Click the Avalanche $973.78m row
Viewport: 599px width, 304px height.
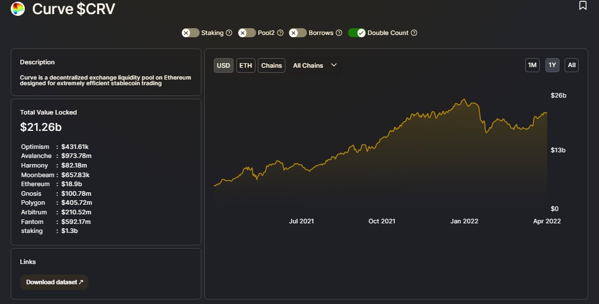pyautogui.click(x=56, y=156)
